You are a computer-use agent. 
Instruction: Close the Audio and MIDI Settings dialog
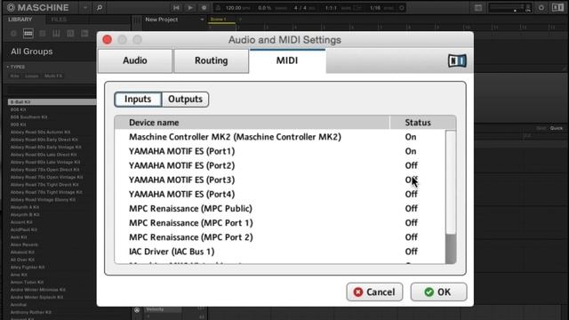click(108, 39)
